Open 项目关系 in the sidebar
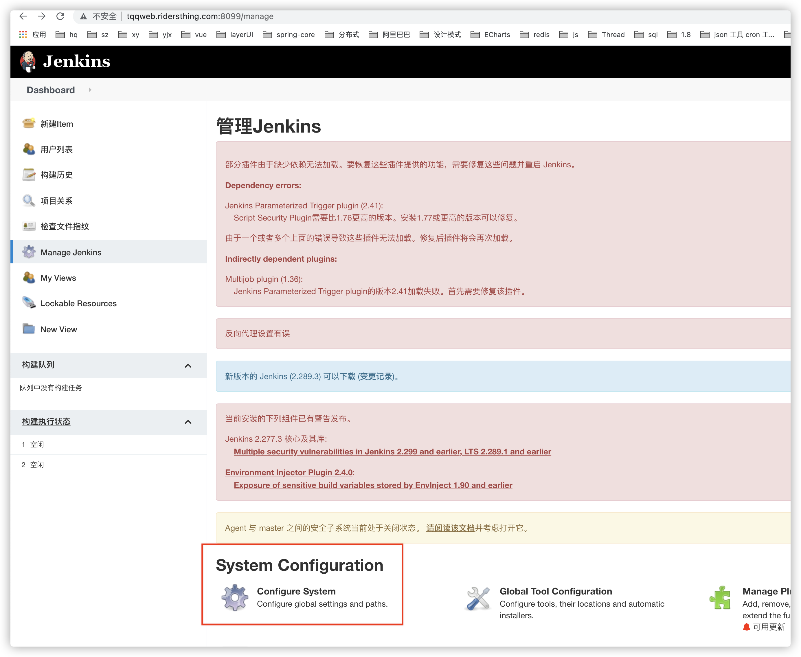The width and height of the screenshot is (801, 657). pyautogui.click(x=57, y=201)
